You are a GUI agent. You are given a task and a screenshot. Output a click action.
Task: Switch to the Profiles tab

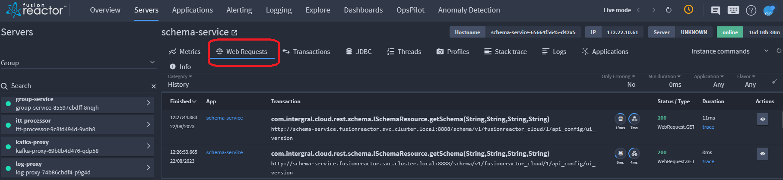[x=453, y=51]
